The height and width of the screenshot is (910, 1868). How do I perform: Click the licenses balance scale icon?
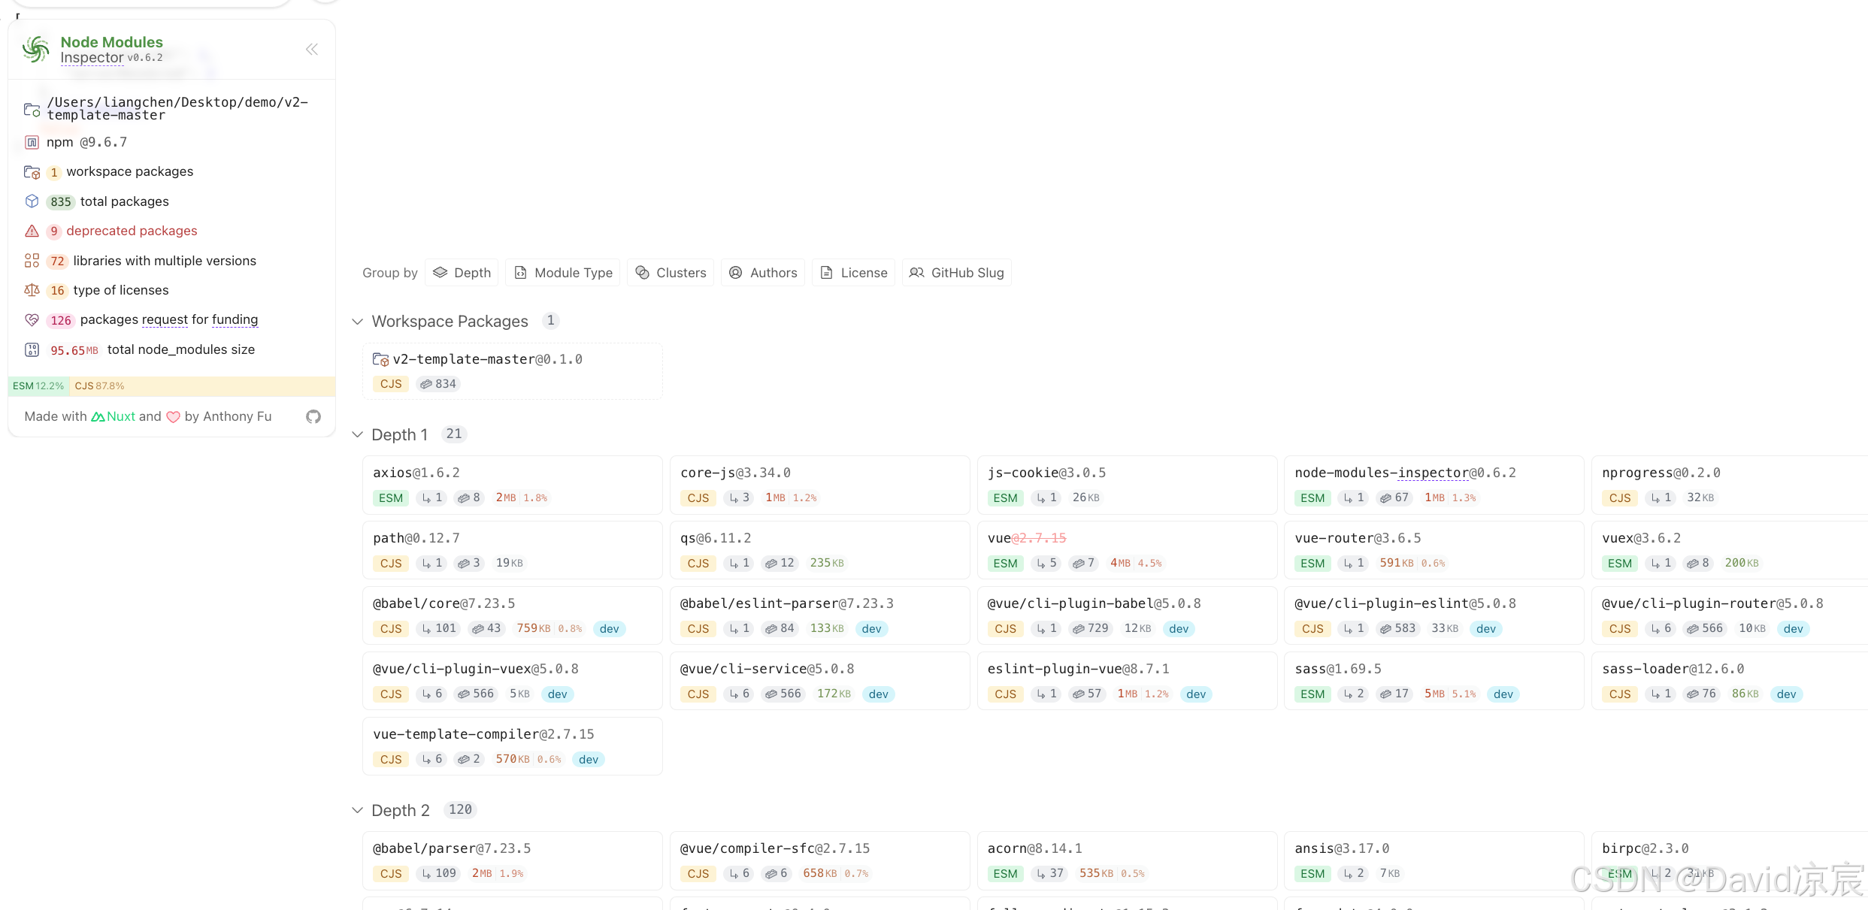tap(32, 290)
